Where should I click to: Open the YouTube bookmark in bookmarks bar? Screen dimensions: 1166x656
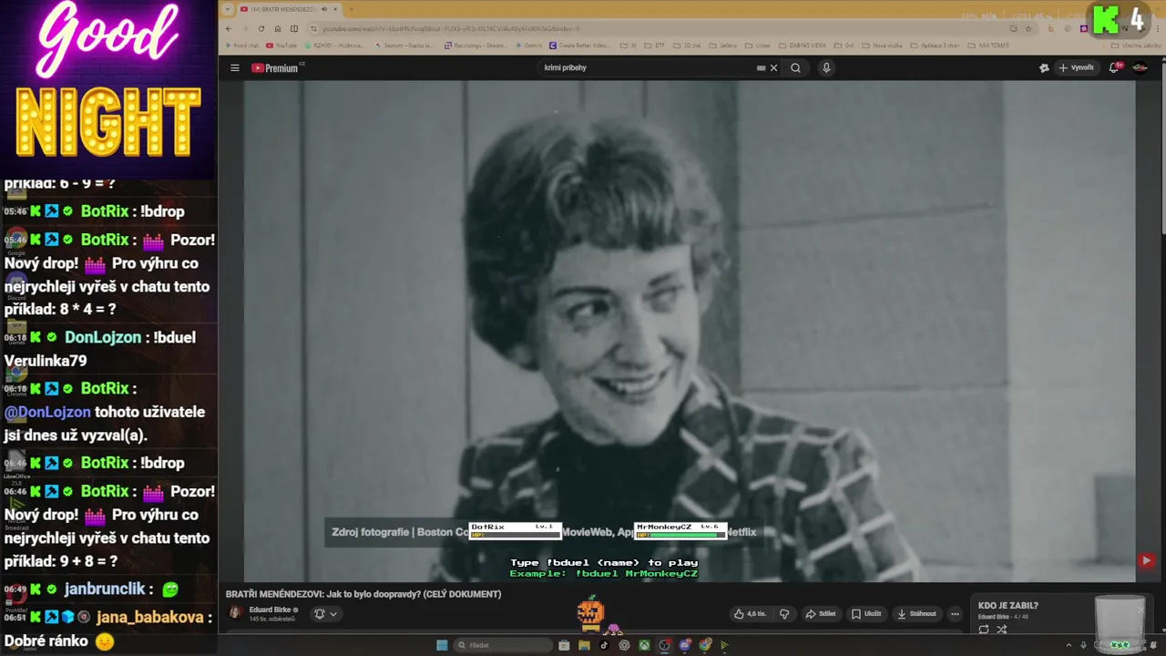(281, 45)
